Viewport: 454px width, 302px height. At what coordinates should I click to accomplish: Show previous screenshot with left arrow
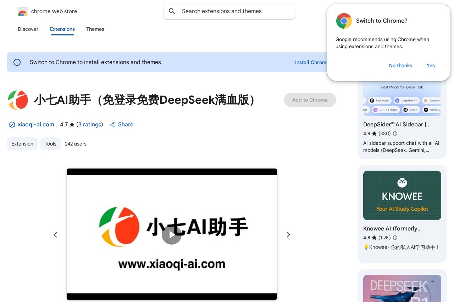(x=55, y=235)
